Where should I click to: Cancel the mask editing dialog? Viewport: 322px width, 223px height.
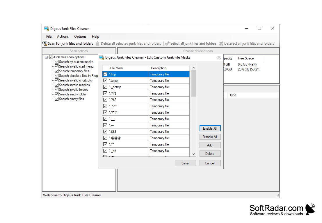point(210,163)
